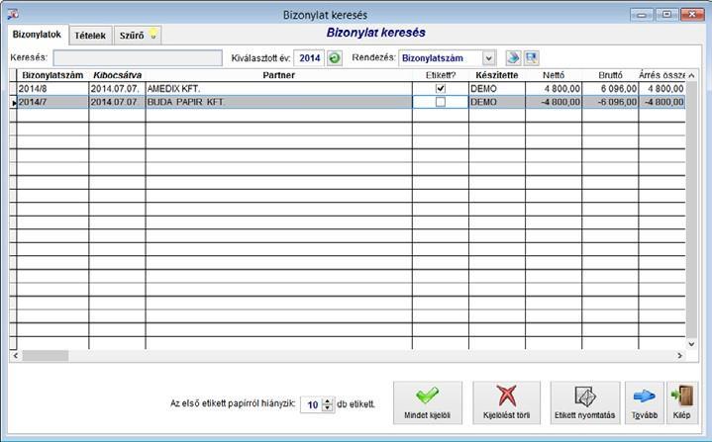Click the green year refresh icon

pyautogui.click(x=335, y=58)
